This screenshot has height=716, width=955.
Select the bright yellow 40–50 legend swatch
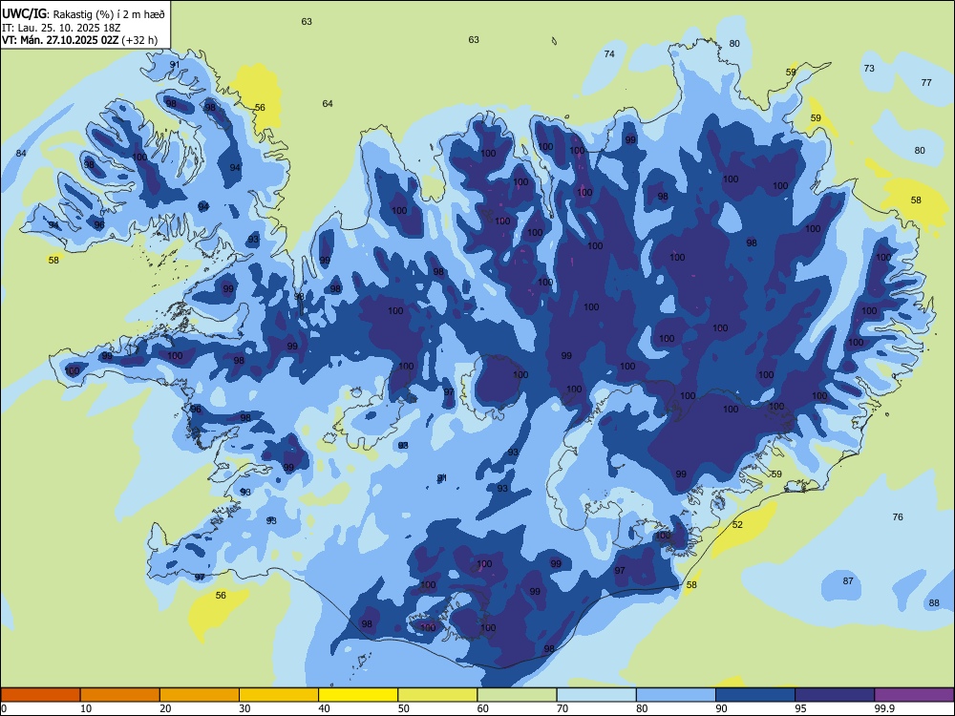358,695
